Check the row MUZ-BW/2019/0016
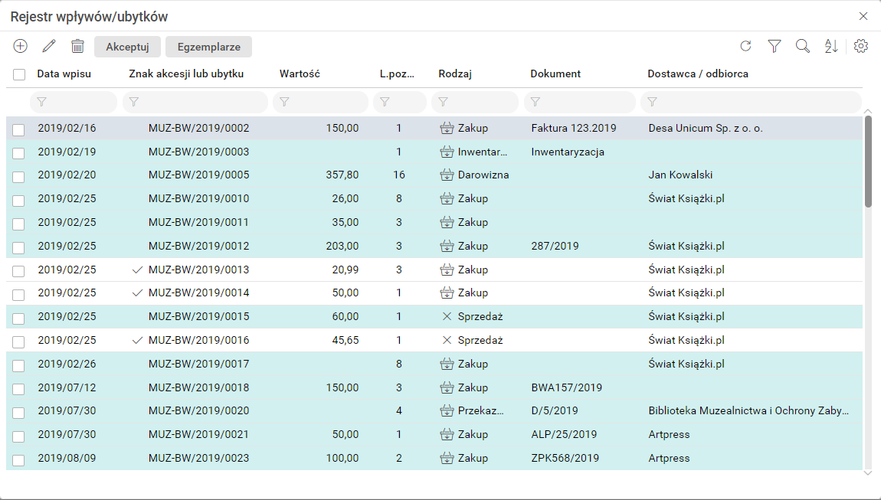The width and height of the screenshot is (881, 500). [x=18, y=342]
